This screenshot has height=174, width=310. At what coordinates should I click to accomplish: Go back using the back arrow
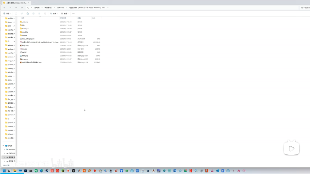(4, 8)
